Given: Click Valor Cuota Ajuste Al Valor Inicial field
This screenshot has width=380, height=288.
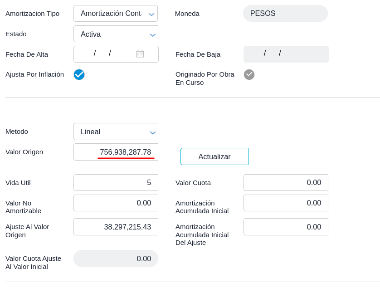Looking at the screenshot, I should (116, 259).
